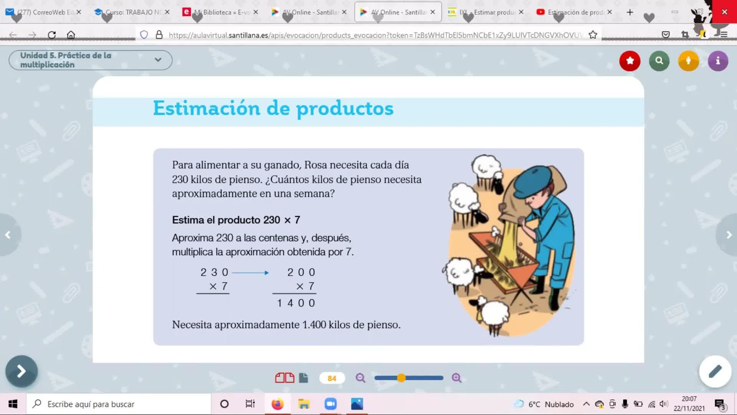The height and width of the screenshot is (415, 737).
Task: Click the page number 84 field
Action: (332, 378)
